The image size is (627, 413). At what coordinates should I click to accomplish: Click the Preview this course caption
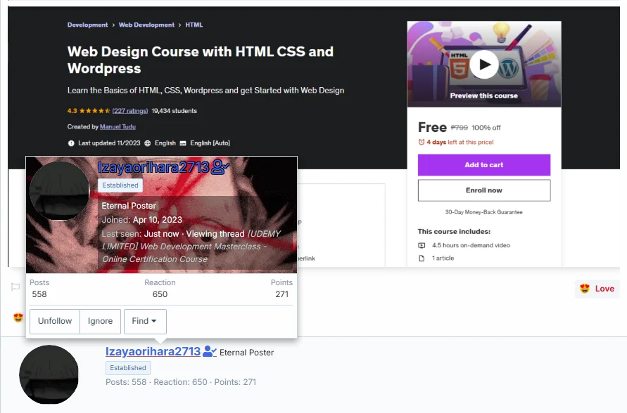(x=484, y=96)
